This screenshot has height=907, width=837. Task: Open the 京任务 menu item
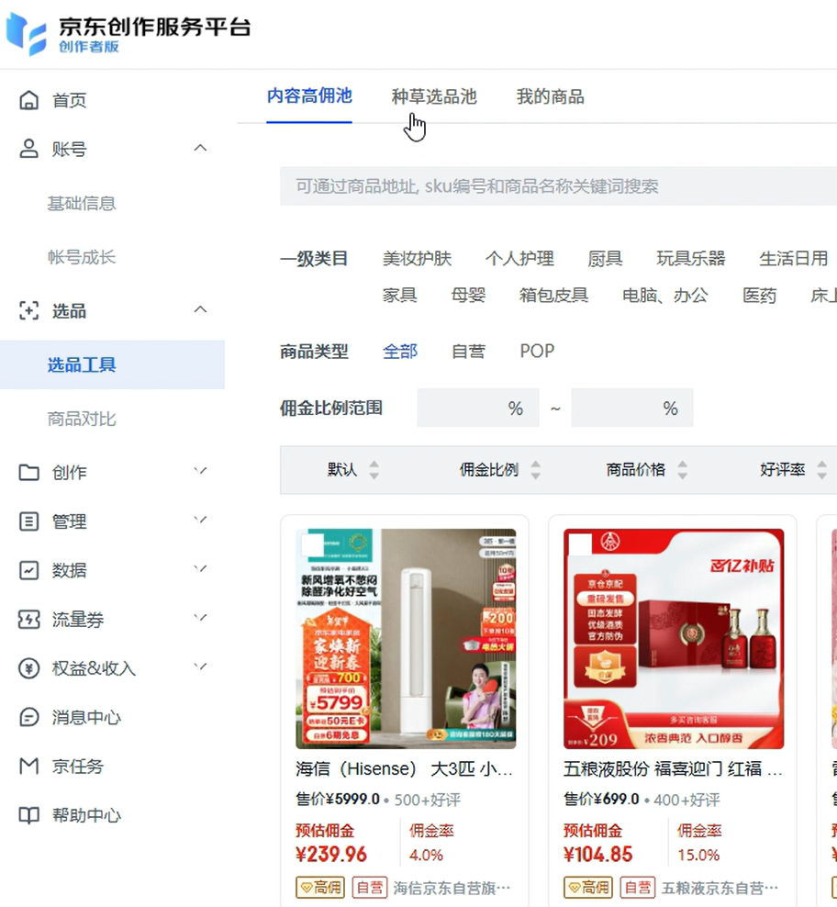(x=77, y=767)
